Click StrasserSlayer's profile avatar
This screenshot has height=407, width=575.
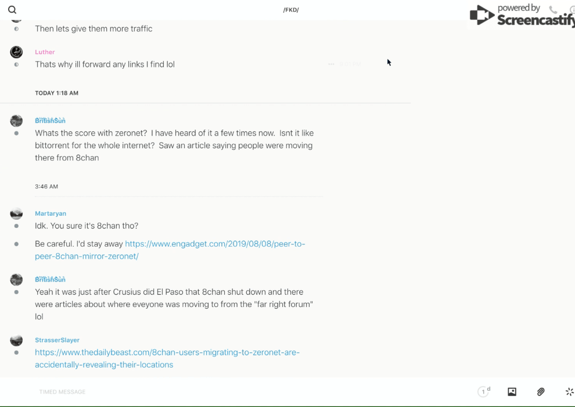16,340
